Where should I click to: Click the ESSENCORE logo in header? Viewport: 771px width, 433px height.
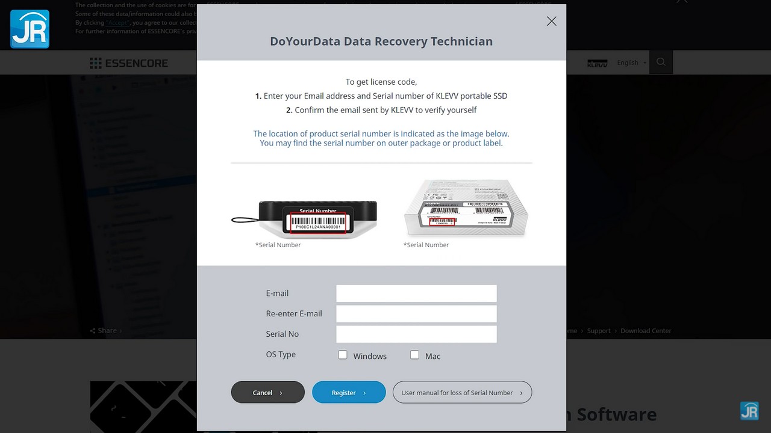pyautogui.click(x=129, y=63)
